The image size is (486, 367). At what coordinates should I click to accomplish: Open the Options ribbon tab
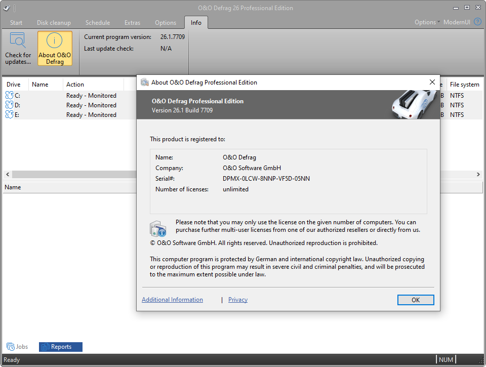pyautogui.click(x=166, y=23)
